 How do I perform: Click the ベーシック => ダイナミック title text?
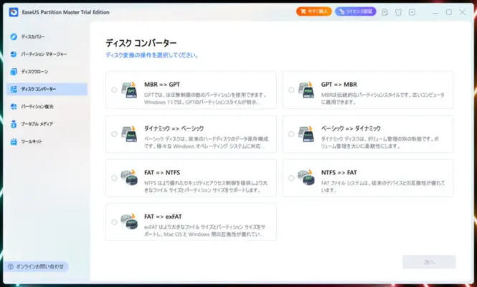click(x=351, y=128)
